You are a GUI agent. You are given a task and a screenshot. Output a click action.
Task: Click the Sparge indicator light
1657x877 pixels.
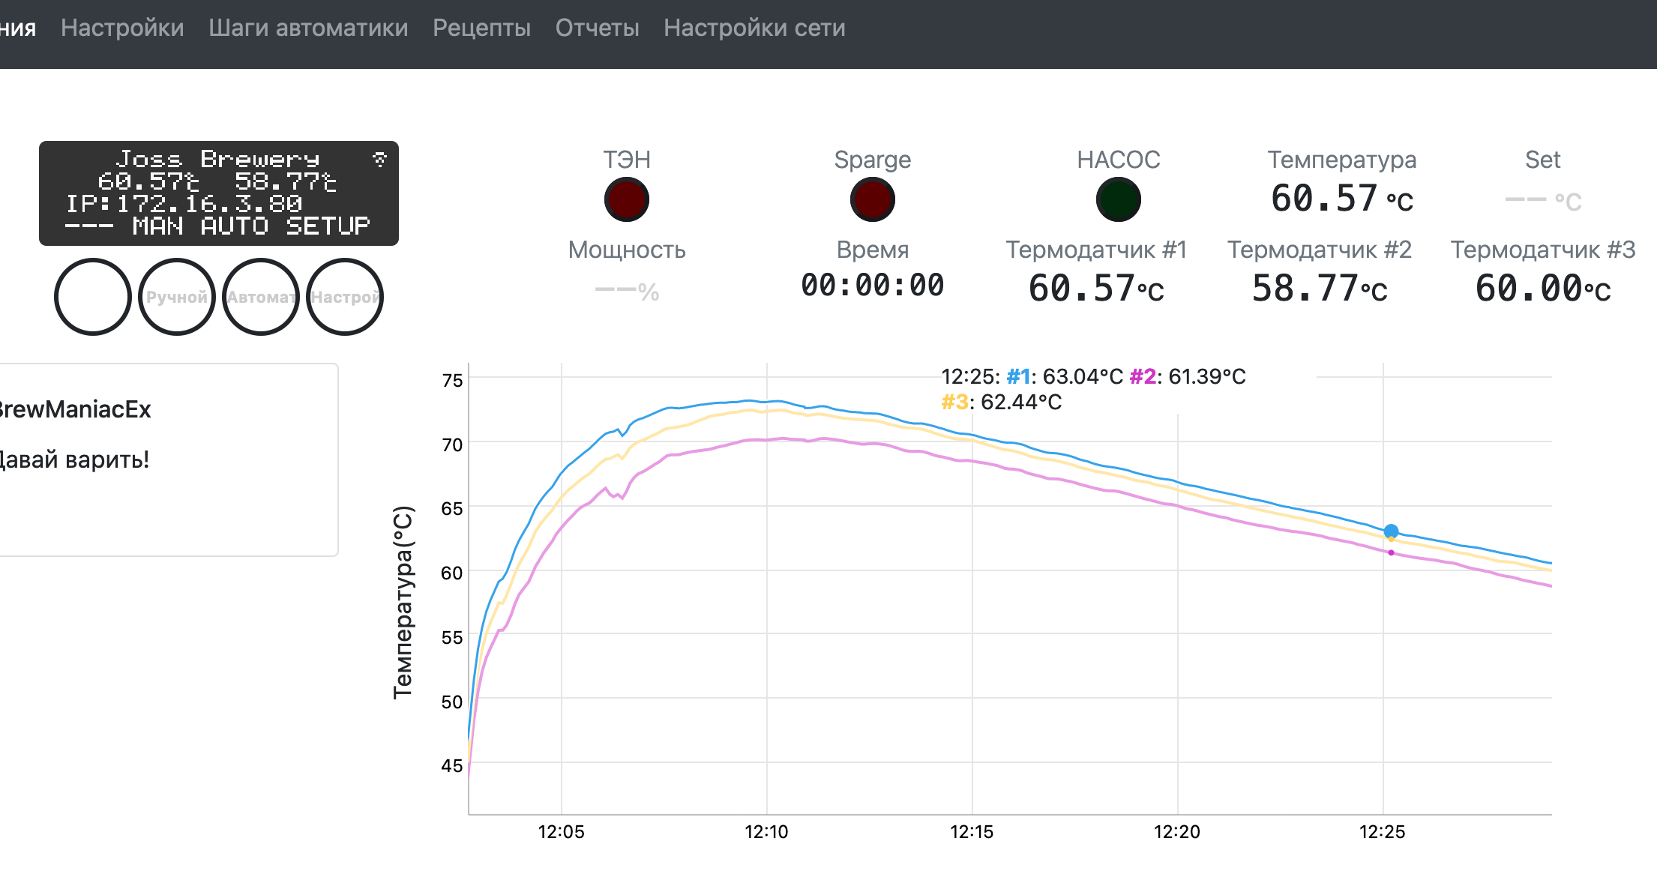(x=873, y=199)
